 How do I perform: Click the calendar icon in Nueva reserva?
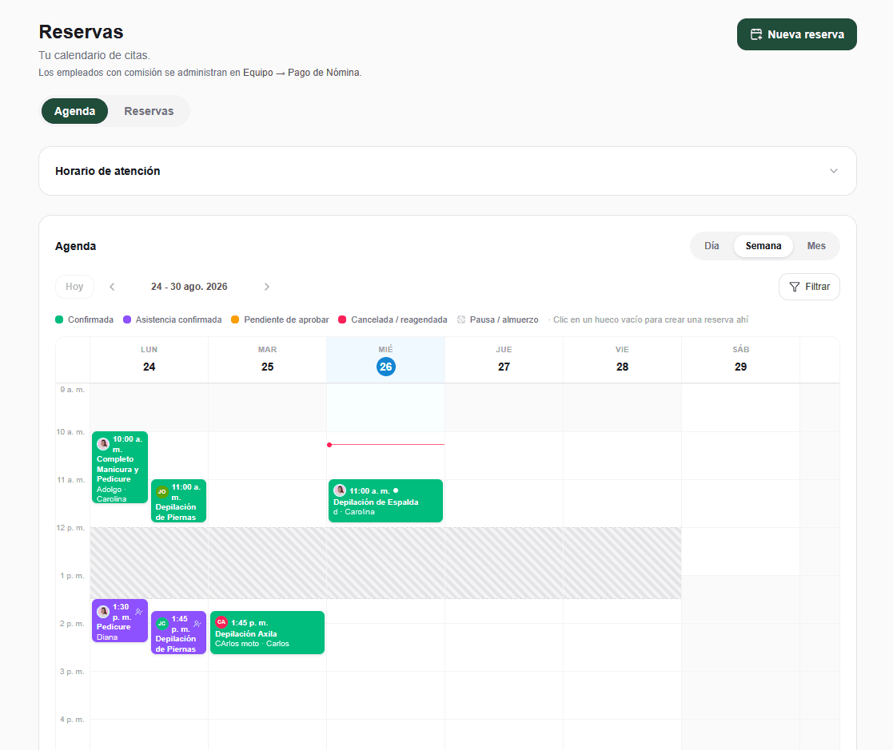755,34
